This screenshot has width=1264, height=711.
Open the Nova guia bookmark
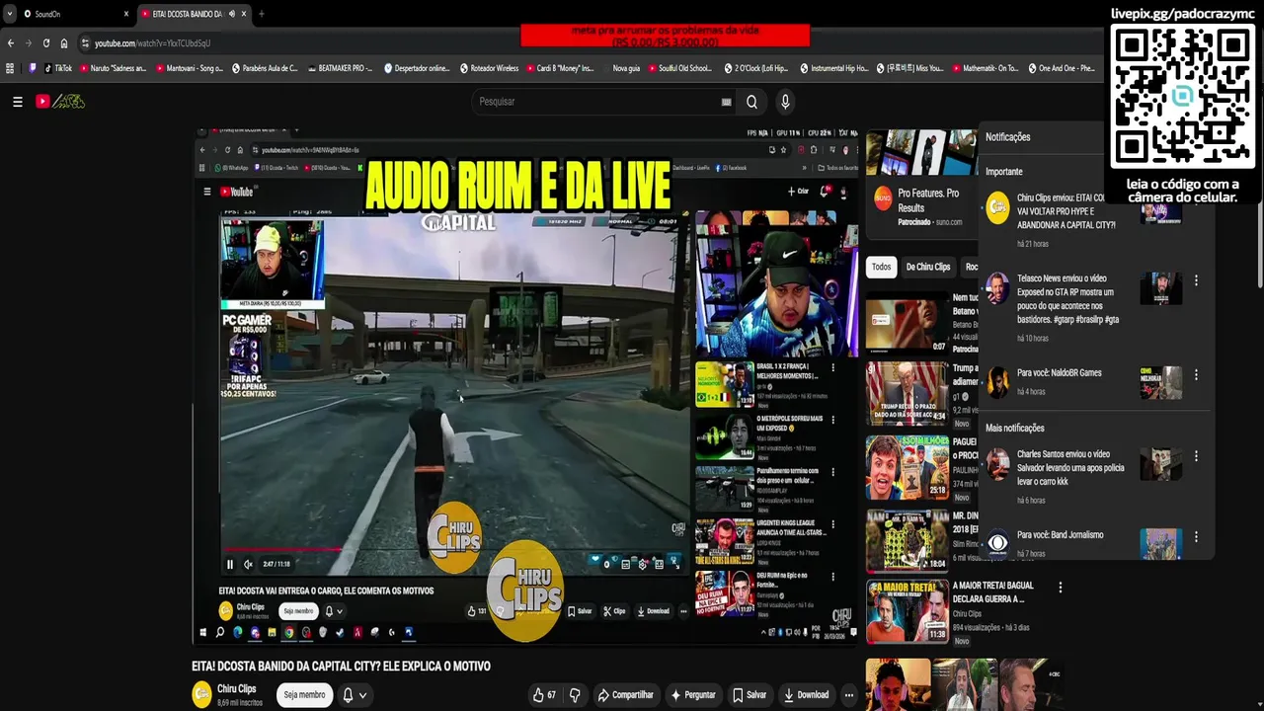621,68
